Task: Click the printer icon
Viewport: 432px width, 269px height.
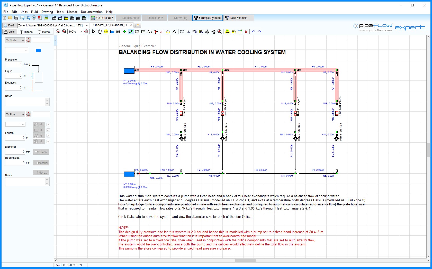Action: coord(34,18)
